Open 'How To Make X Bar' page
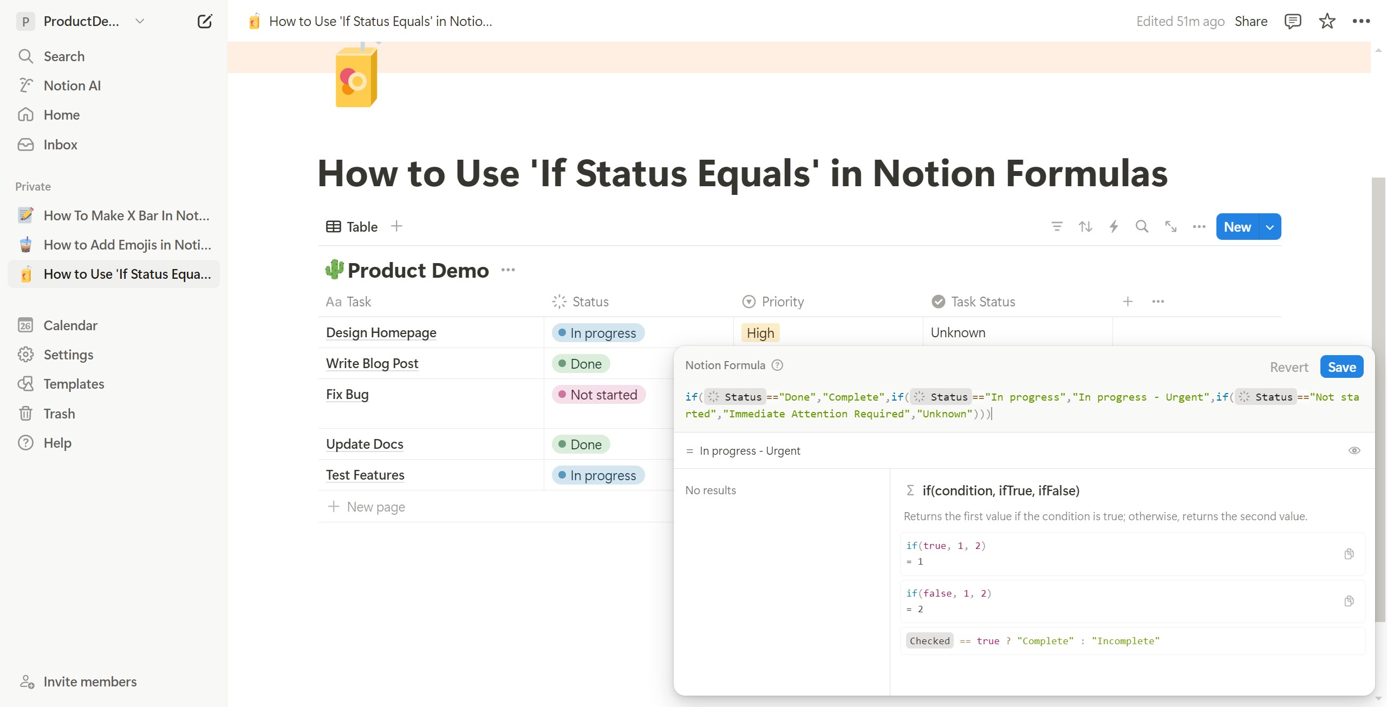This screenshot has width=1387, height=707. tap(113, 215)
